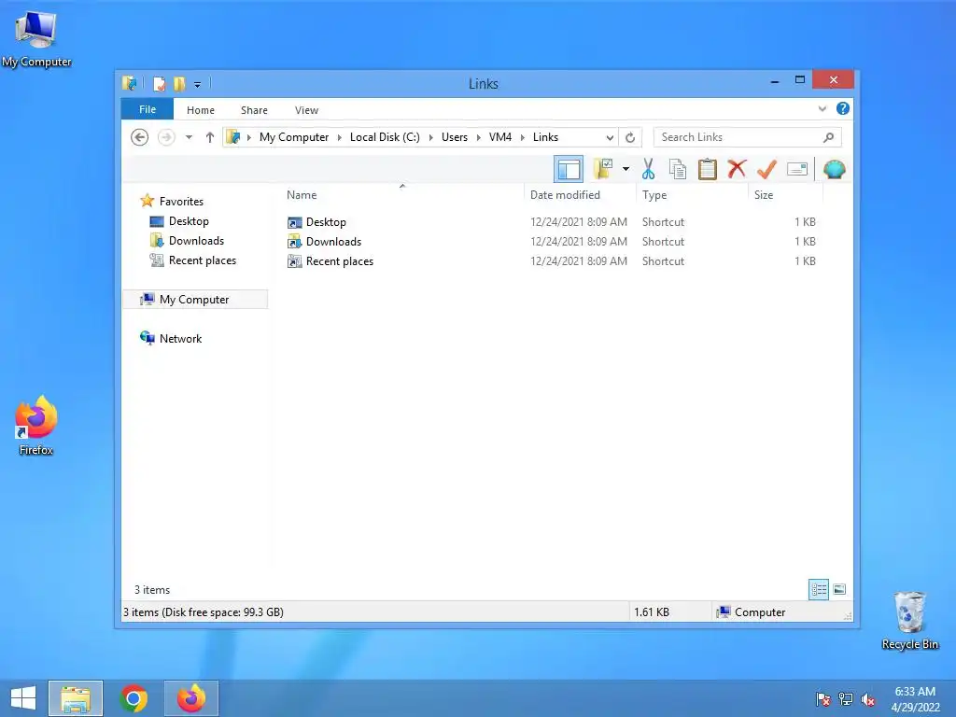Open the View ribbon tab

[306, 110]
